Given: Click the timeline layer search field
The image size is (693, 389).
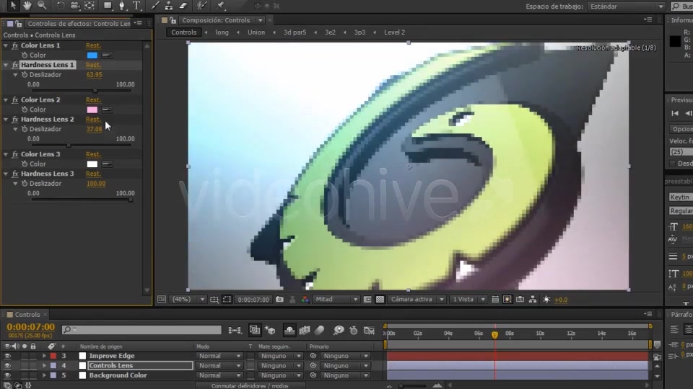Looking at the screenshot, I should coord(141,330).
